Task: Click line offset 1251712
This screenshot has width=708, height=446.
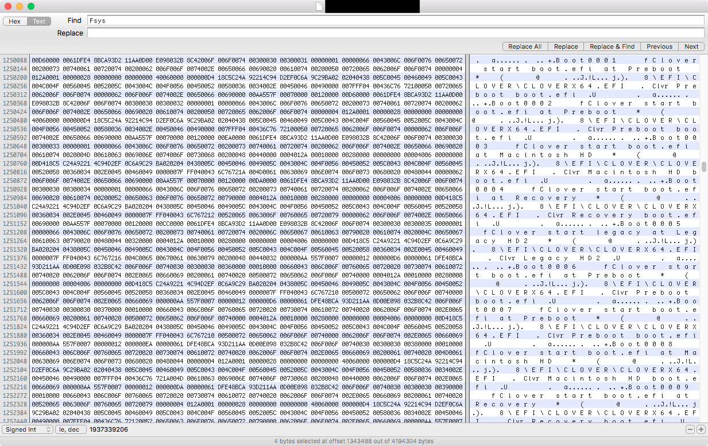Action: (14, 310)
